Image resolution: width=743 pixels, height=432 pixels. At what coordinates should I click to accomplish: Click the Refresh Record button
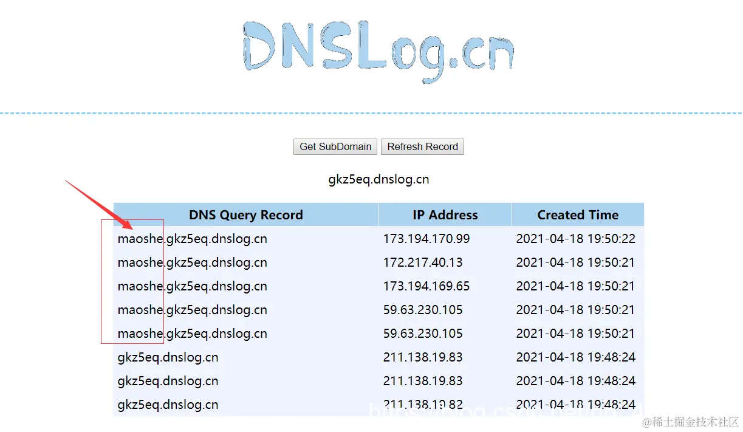tap(422, 146)
